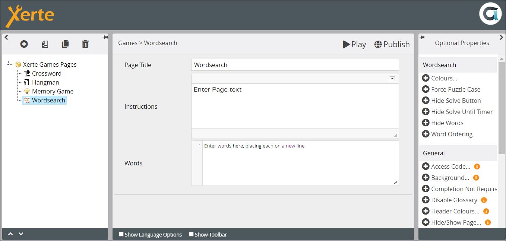Screen dimensions: 506x241
Task: Click the round logo icon in header
Action: click(x=490, y=14)
